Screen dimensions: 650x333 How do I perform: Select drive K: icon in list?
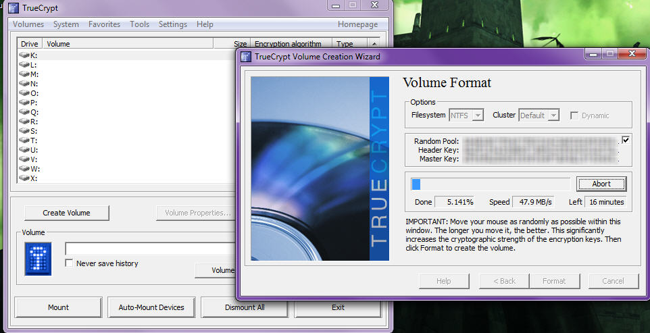24,55
